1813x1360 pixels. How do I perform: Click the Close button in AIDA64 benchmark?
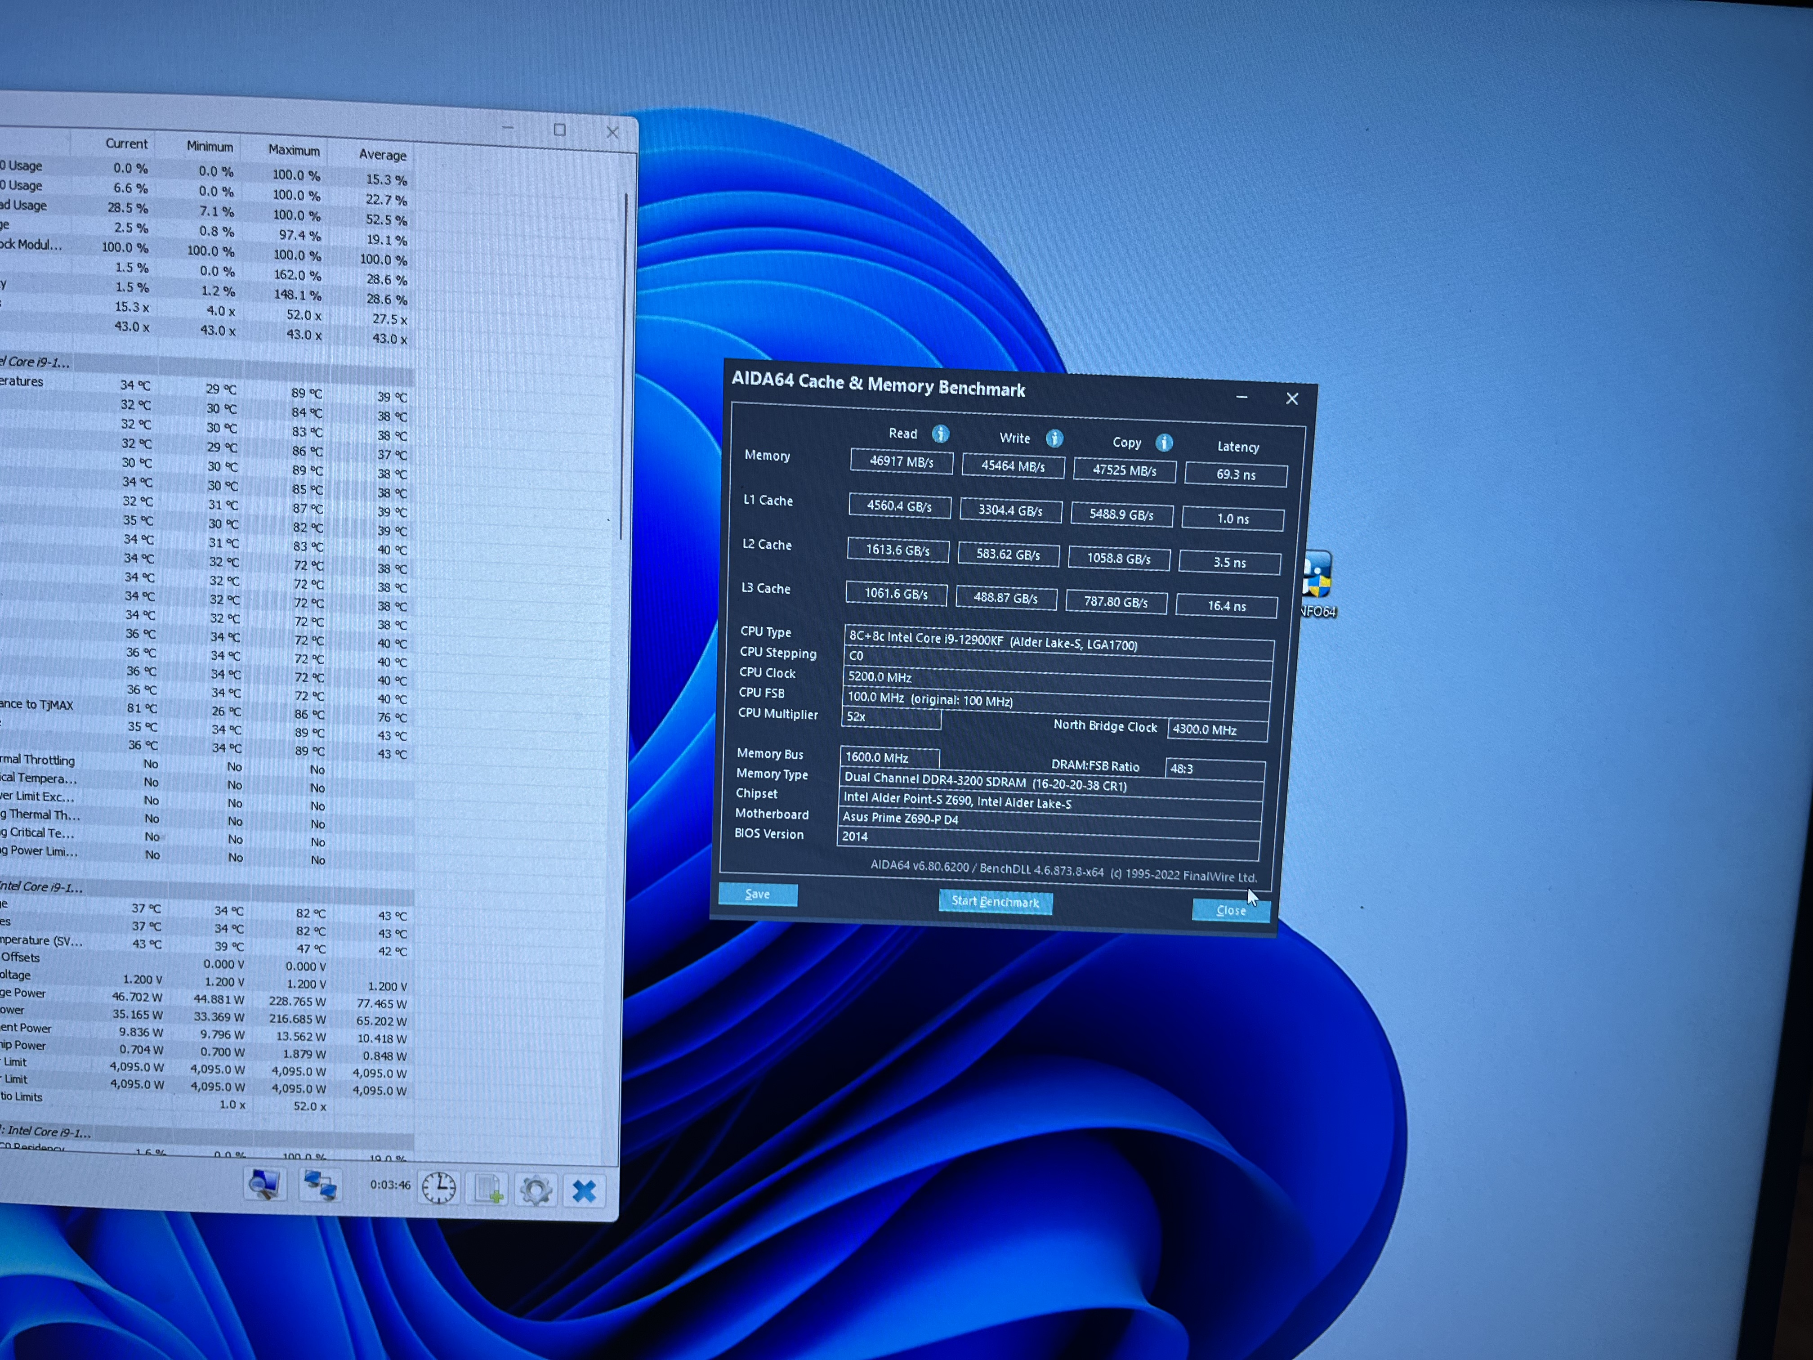tap(1230, 910)
